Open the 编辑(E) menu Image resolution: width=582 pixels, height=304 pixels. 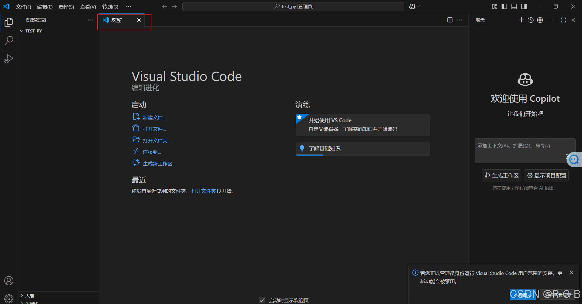45,7
